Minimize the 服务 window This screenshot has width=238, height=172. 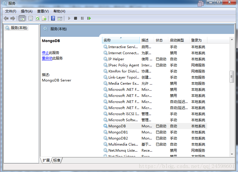click(211, 2)
